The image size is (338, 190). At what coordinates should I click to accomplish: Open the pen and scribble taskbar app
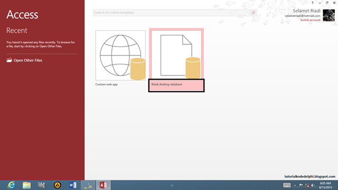(x=88, y=185)
